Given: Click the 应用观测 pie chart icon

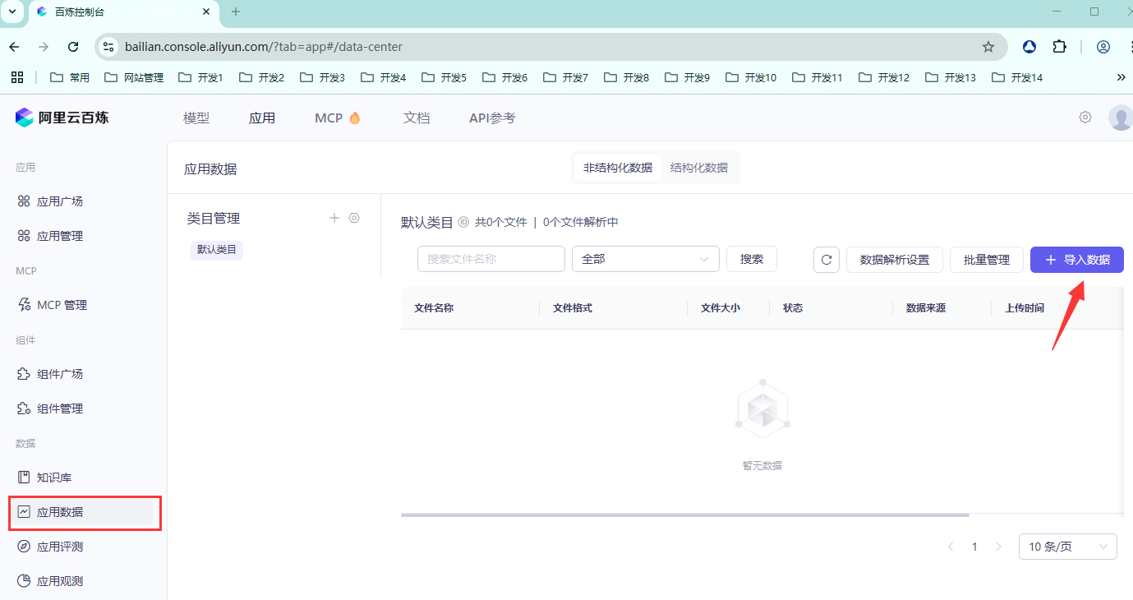Looking at the screenshot, I should coord(24,581).
